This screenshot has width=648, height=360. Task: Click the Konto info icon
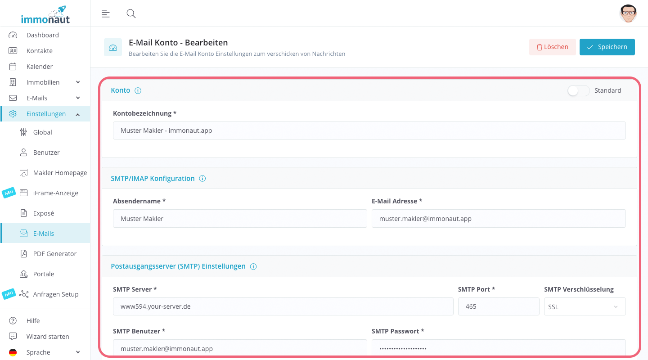point(138,90)
